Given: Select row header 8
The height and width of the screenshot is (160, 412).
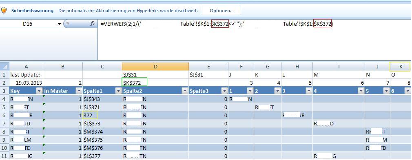Looking at the screenshot, I should (5, 132).
